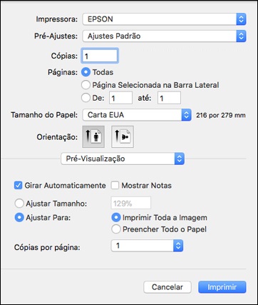This screenshot has height=305, width=258.
Task: Select landscape orientation icon
Action: click(x=123, y=137)
